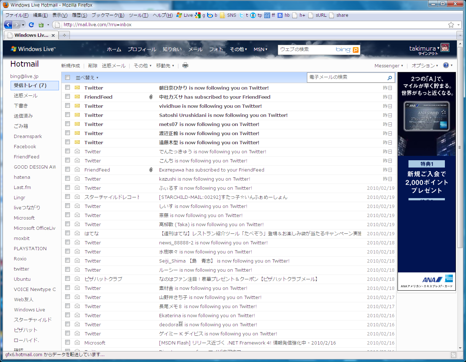The width and height of the screenshot is (466, 362).
Task: Open the Messenger dropdown
Action: click(x=389, y=66)
